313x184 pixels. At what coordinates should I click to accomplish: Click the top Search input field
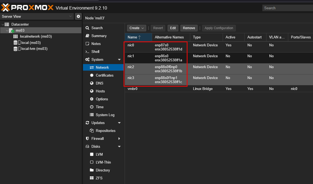(287, 8)
